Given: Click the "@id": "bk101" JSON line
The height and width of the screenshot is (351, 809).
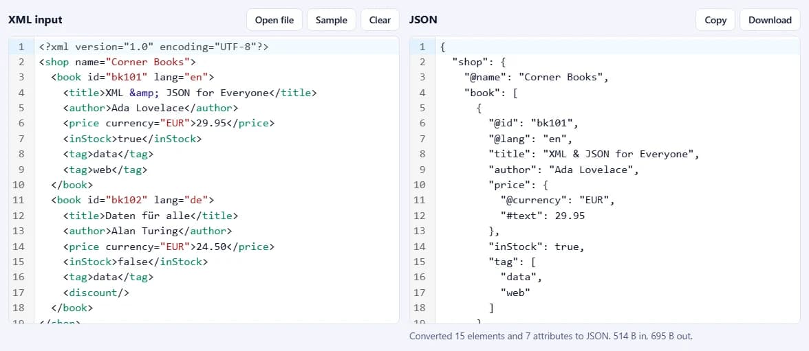Looking at the screenshot, I should click(534, 124).
